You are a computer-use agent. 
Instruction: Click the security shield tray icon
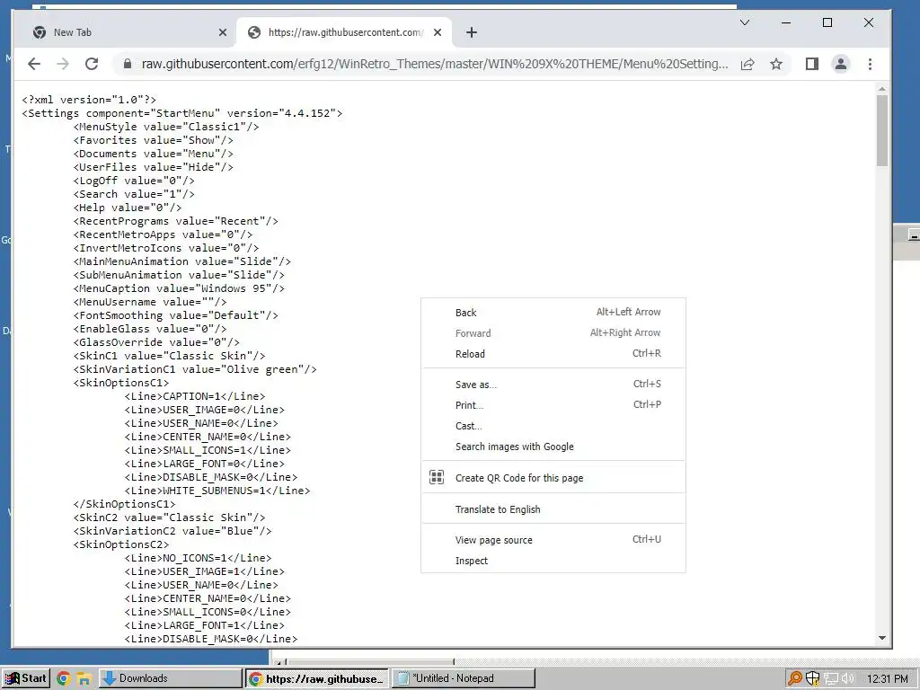[812, 678]
